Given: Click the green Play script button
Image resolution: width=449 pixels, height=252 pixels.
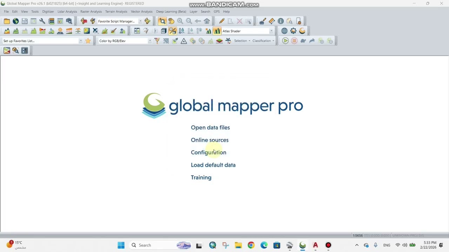Looking at the screenshot, I should coord(285,41).
